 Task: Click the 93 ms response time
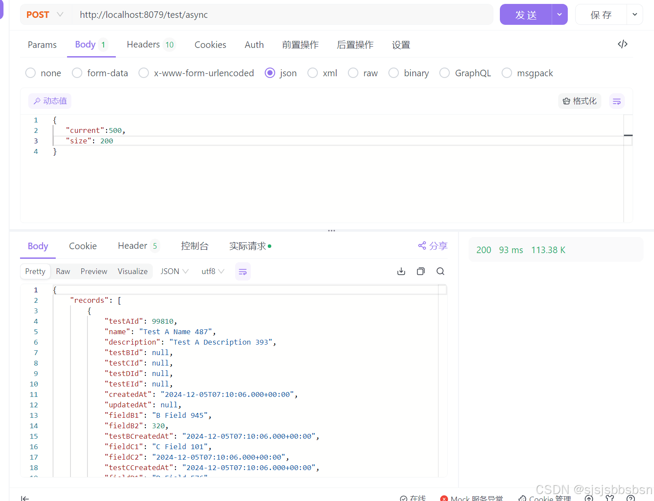point(511,250)
